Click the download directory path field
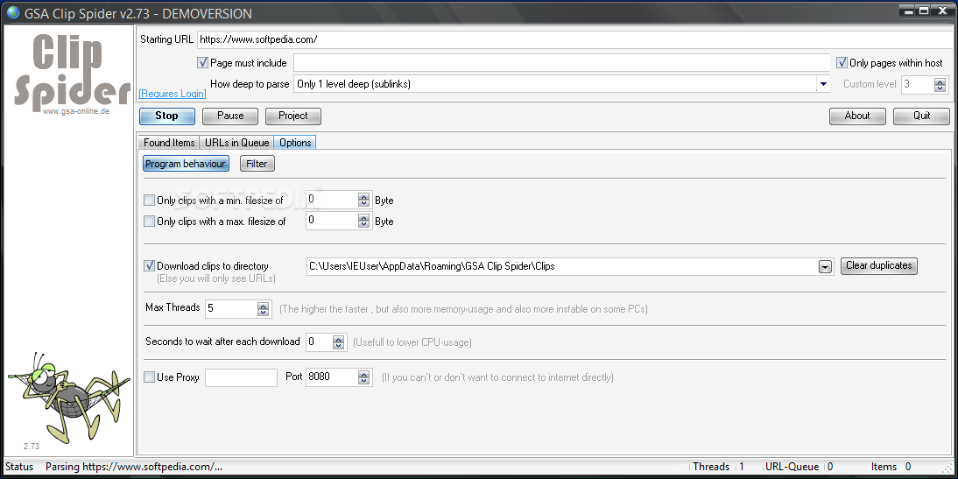 [x=562, y=266]
